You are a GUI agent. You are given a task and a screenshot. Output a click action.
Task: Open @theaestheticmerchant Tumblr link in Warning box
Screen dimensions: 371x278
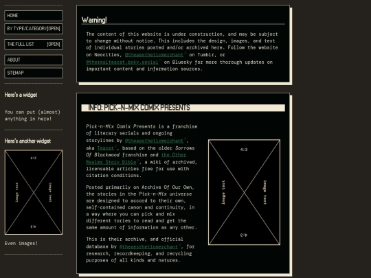tap(154, 55)
